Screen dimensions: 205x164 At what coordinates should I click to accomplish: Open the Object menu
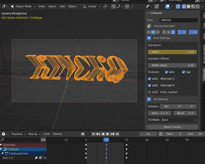72,6
